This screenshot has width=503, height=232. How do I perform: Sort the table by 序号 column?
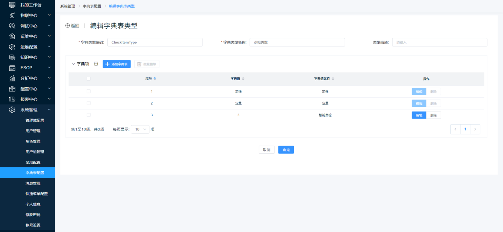(151, 79)
